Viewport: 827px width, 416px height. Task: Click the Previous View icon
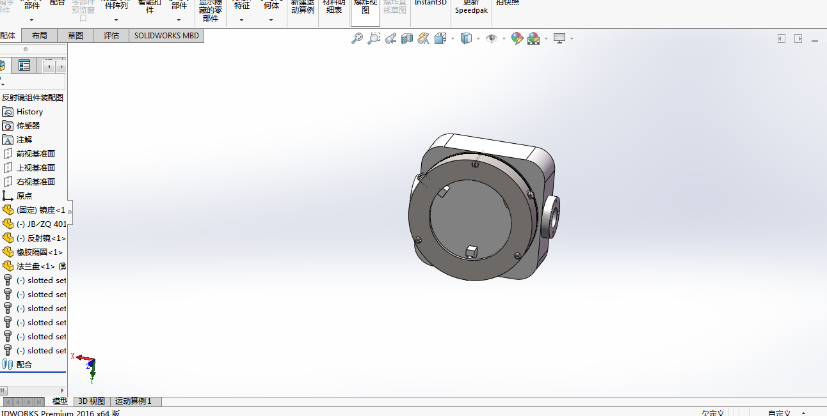click(390, 38)
